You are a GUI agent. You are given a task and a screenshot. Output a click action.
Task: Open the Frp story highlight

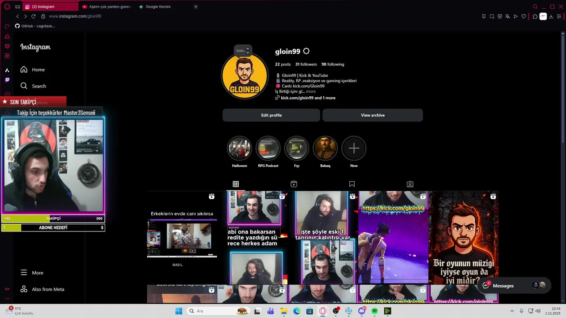tap(297, 148)
